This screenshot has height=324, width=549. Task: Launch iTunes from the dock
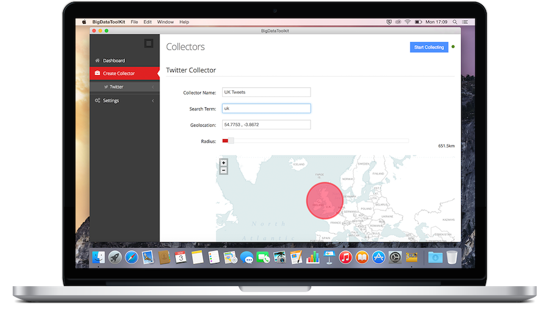[x=346, y=257]
